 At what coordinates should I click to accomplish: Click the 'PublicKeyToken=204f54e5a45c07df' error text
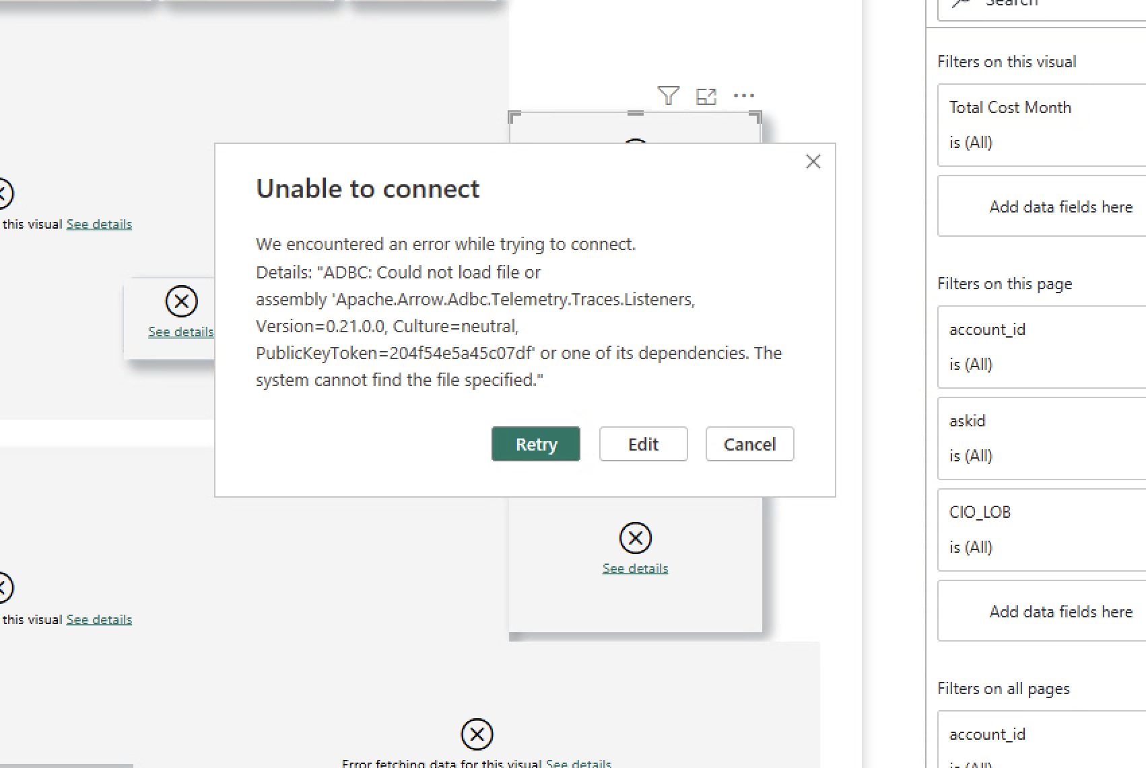(x=395, y=353)
